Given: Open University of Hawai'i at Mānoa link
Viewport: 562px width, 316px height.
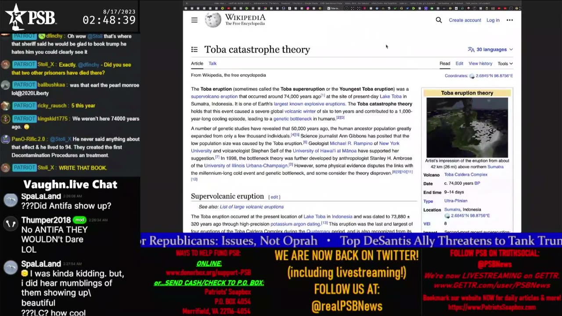Looking at the screenshot, I should pyautogui.click(x=324, y=151).
